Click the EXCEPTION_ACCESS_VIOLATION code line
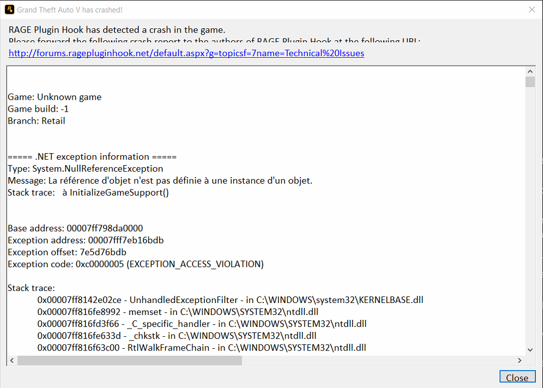Screen dimensions: 543x388 136,264
